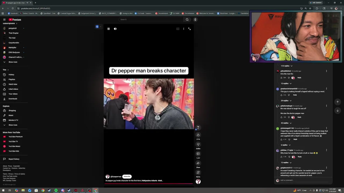344x193 pixels.
Task: Open the @Drpepperman channel link
Action: click(x=116, y=177)
